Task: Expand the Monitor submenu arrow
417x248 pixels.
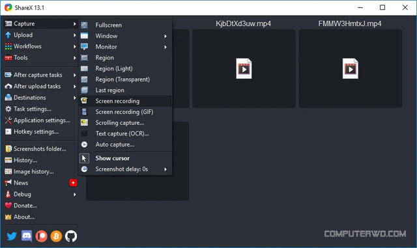Action: pyautogui.click(x=165, y=47)
